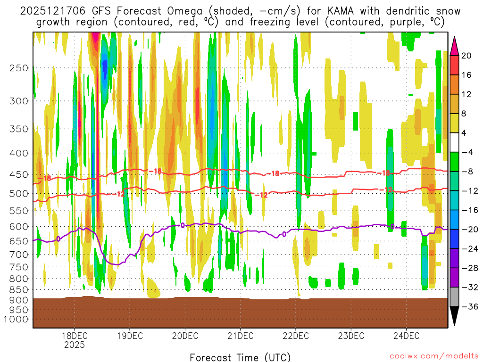Click the 20DEC date label
The image size is (483, 362).
(185, 336)
